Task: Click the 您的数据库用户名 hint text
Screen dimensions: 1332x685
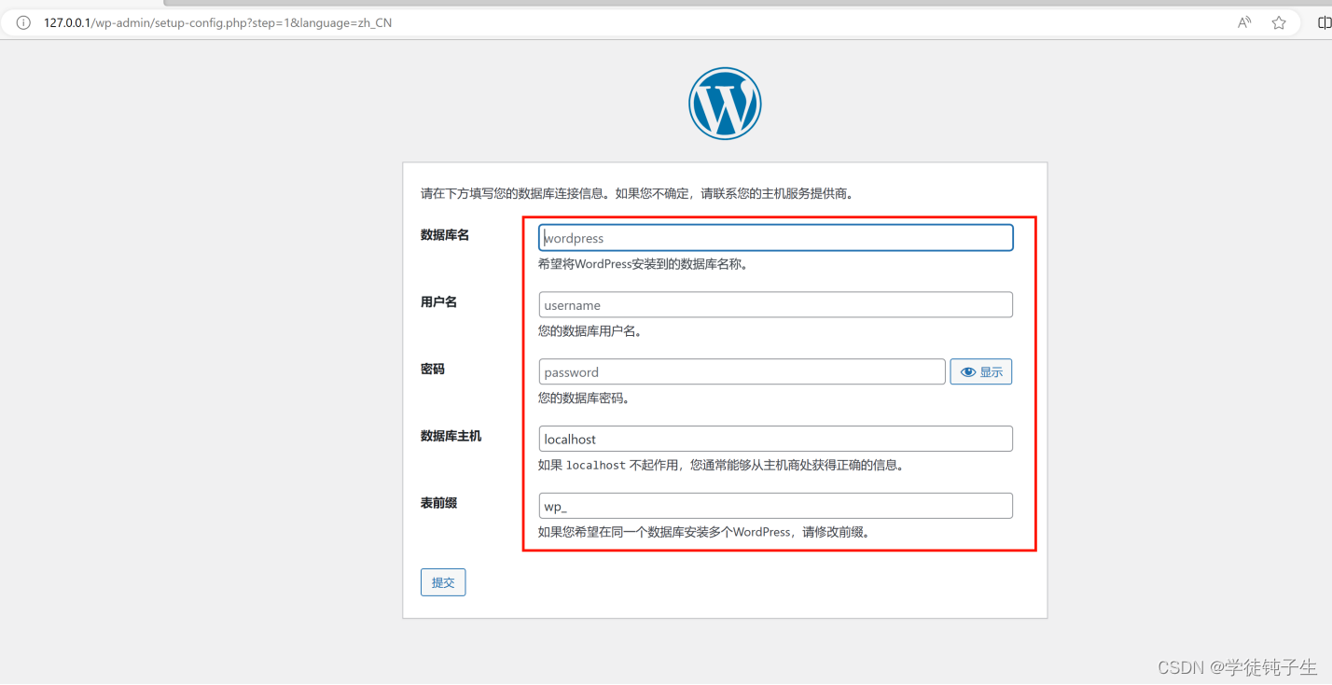Action: click(590, 331)
